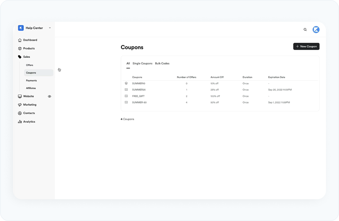Select the All coupons tab
339x221 pixels.
(128, 63)
